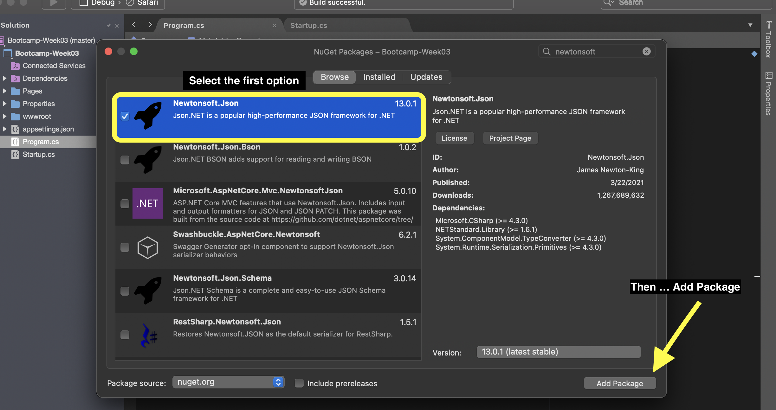Image resolution: width=776 pixels, height=410 pixels.
Task: Click the purple .NET package icon
Action: [x=148, y=203]
